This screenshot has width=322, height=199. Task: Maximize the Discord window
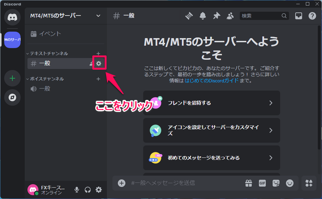pos(307,4)
